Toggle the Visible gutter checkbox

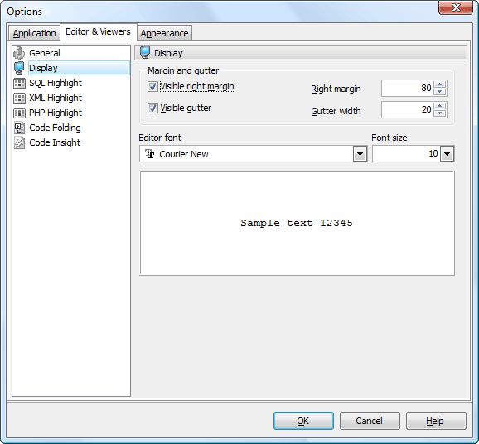click(152, 108)
